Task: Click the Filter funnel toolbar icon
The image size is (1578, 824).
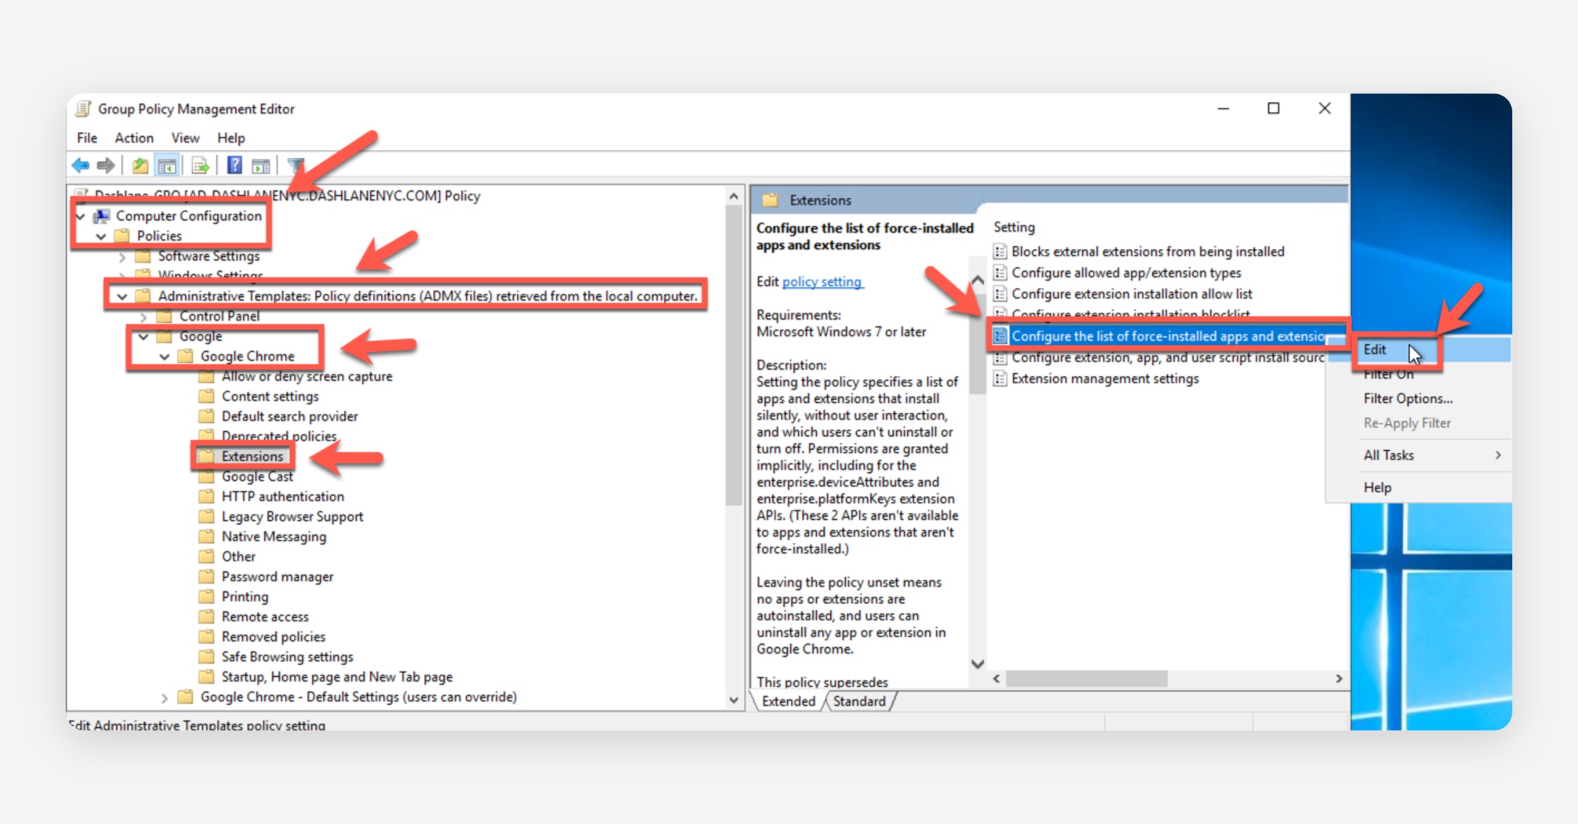Action: pyautogui.click(x=295, y=166)
